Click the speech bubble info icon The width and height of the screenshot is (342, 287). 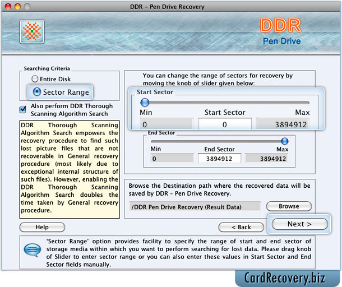click(33, 249)
